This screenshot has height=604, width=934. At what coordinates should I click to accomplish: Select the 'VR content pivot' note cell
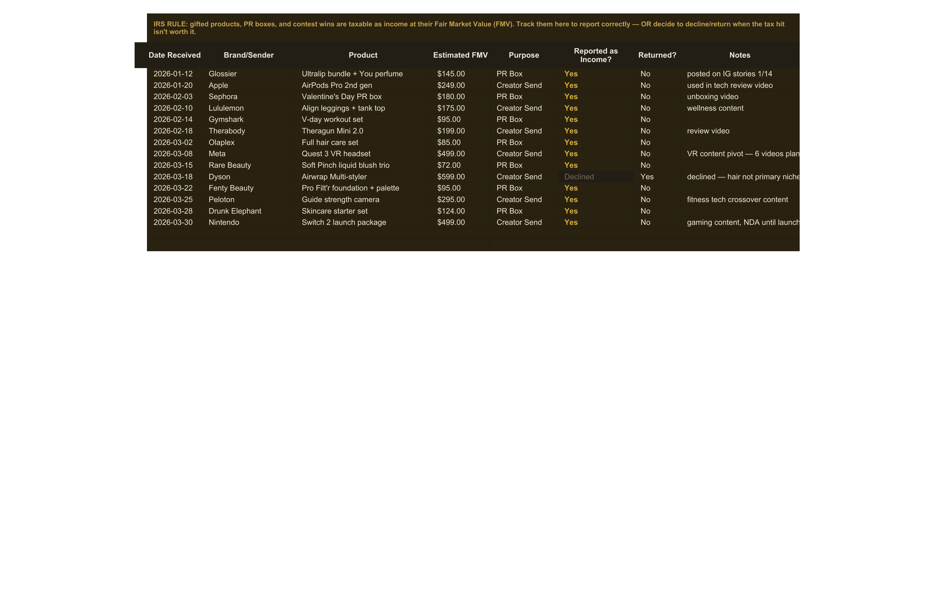[740, 154]
